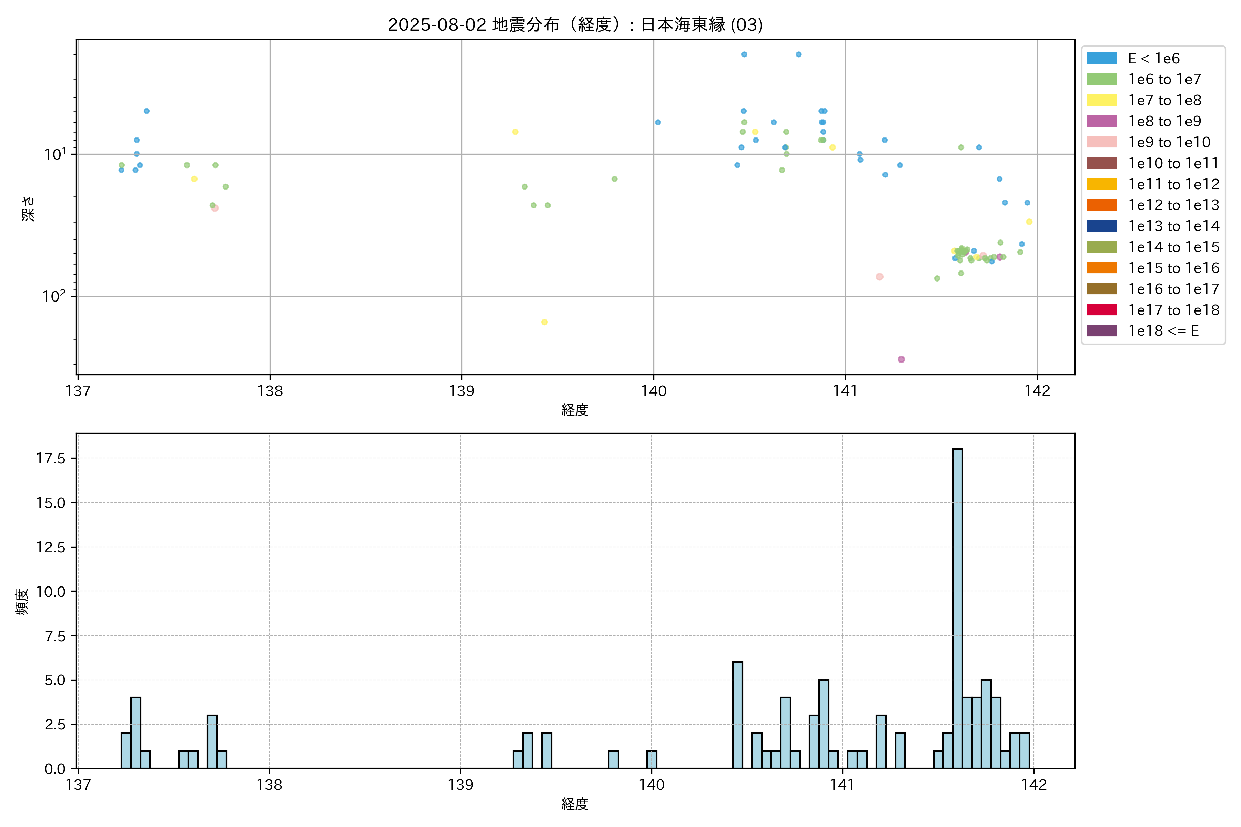The width and height of the screenshot is (1241, 827).
Task: Click the 17.5 tick label on the histogram
Action: (51, 458)
